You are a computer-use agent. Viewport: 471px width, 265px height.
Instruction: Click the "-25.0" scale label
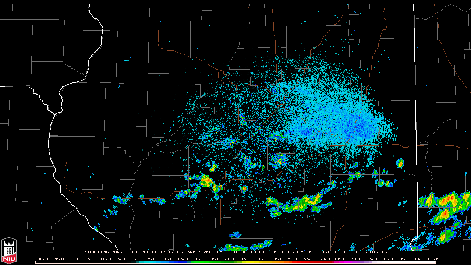click(x=57, y=259)
